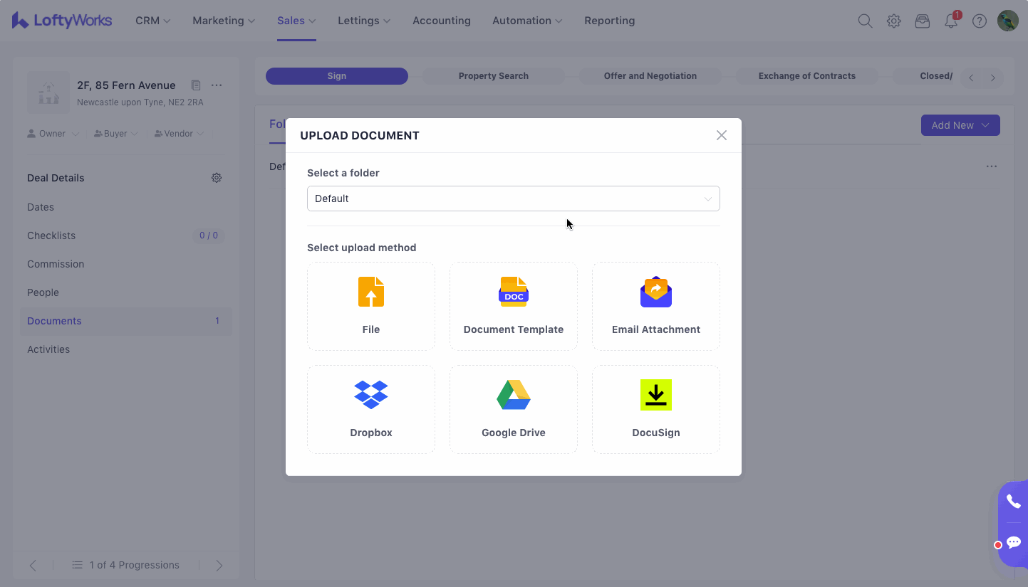Expand the Add New dropdown button
The height and width of the screenshot is (587, 1028).
pos(960,125)
